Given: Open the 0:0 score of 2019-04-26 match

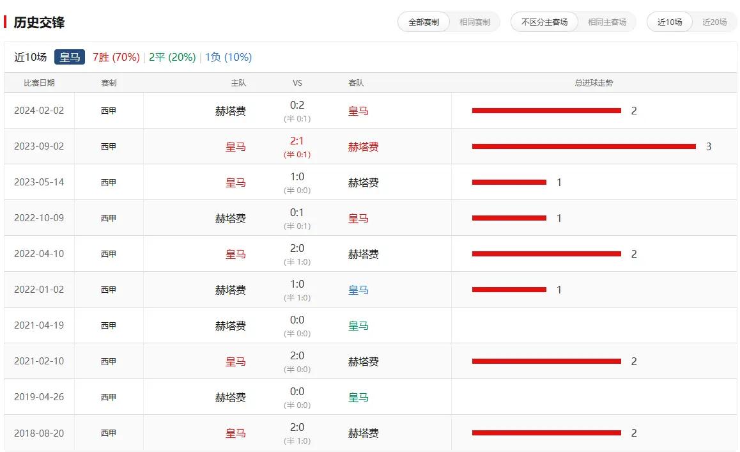Looking at the screenshot, I should coord(297,391).
